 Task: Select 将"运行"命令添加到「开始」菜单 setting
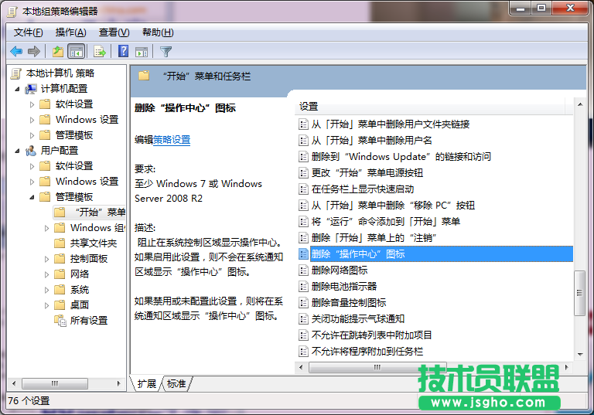coord(386,222)
